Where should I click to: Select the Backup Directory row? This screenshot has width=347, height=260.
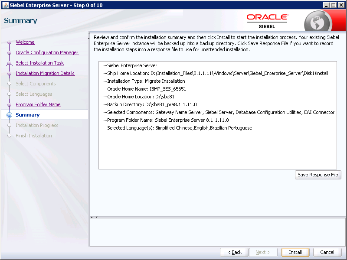[152, 104]
